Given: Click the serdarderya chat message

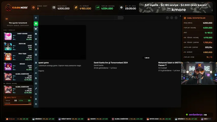Looking at the screenshot, I should point(198,115).
